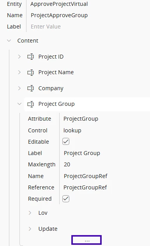Click the Maxlength value 20

[67, 164]
